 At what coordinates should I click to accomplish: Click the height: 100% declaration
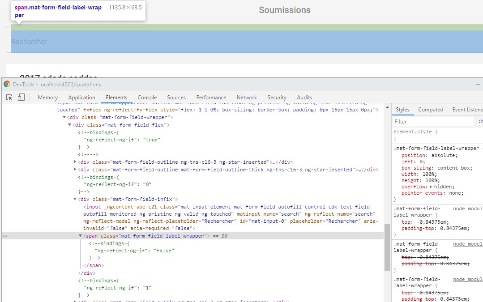coord(420,180)
